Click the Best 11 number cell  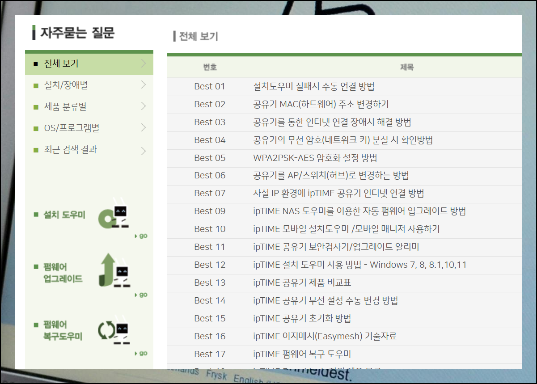(x=210, y=247)
